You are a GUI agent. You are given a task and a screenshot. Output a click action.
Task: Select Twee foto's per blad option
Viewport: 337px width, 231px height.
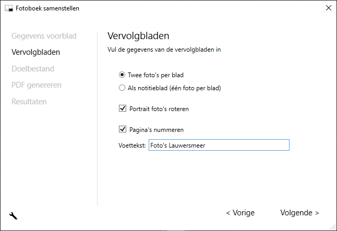(x=122, y=75)
